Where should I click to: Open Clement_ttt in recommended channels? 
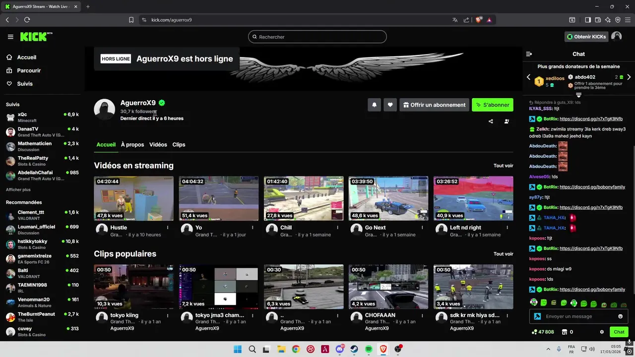(x=42, y=215)
